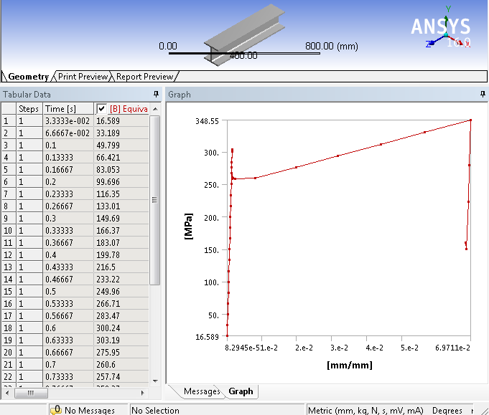Select the Geometry tab
Image resolution: width=489 pixels, height=415 pixels.
coord(28,77)
